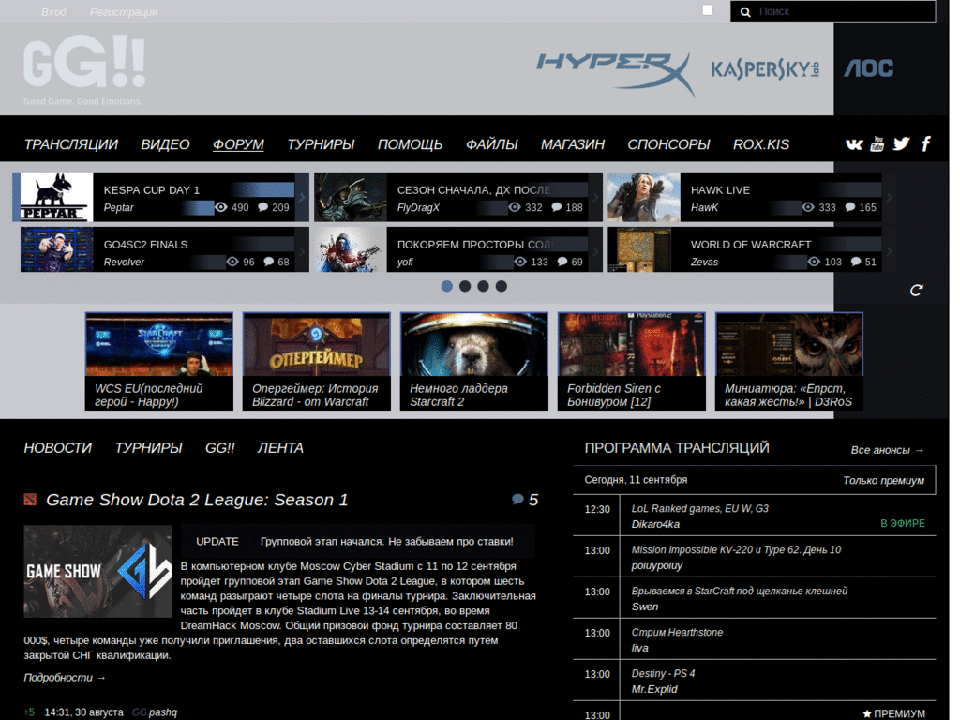Open the YouTube social icon

tap(877, 143)
